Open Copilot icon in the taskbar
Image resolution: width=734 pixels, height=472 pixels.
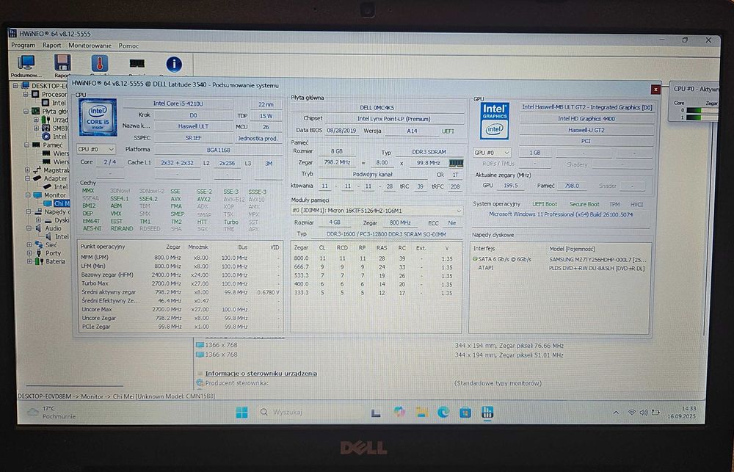pos(399,412)
